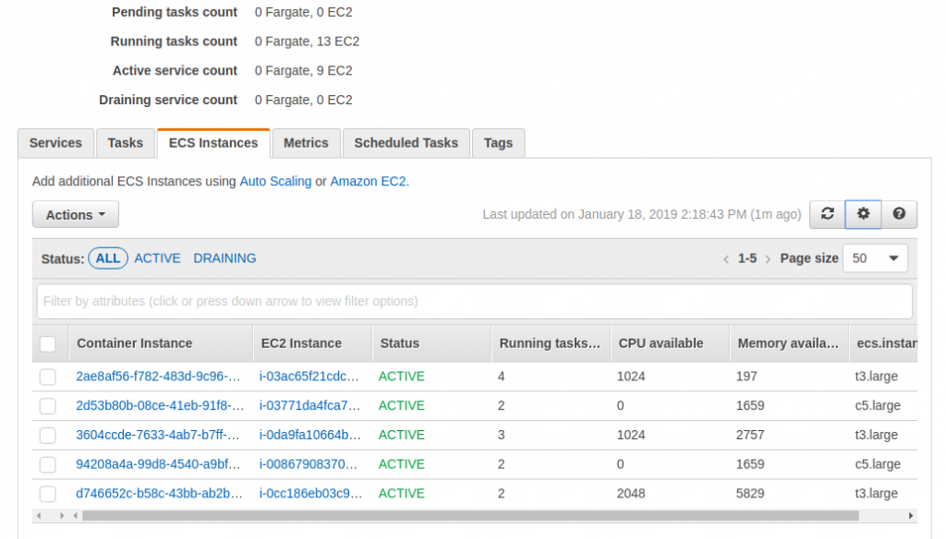This screenshot has height=539, width=946.
Task: Open the Actions dropdown
Action: [76, 215]
